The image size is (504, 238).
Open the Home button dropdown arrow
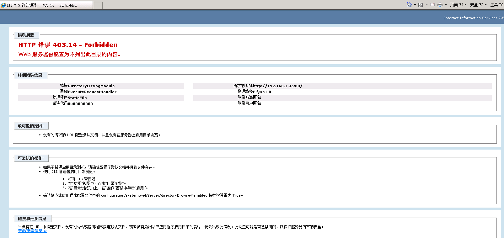[x=415, y=5]
